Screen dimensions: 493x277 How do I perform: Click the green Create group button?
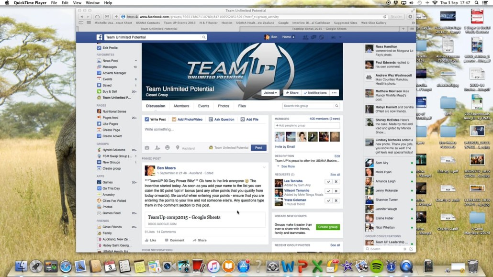[x=327, y=227]
